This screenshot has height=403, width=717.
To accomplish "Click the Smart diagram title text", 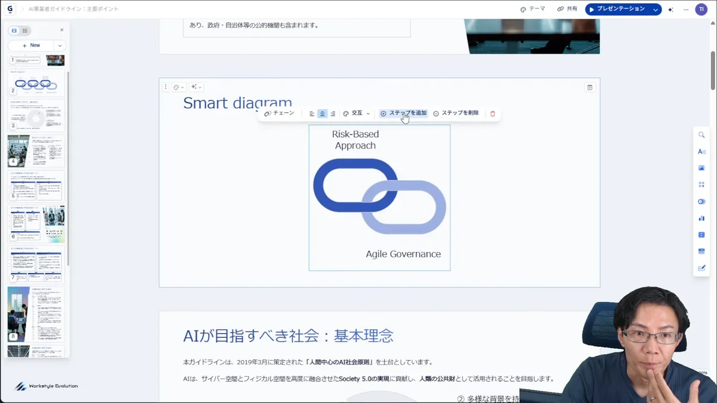I will [x=237, y=103].
